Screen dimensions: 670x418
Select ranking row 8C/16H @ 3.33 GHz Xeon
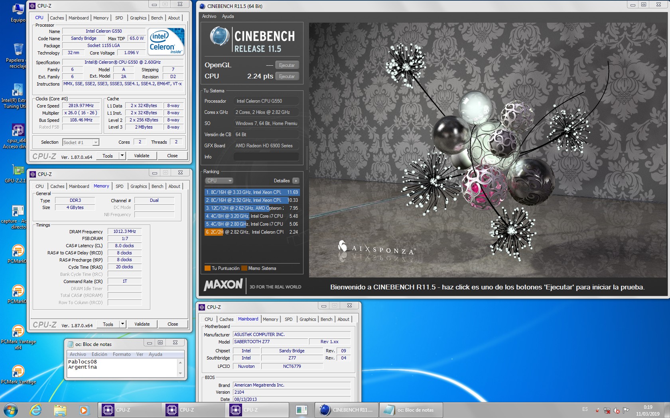pyautogui.click(x=252, y=192)
